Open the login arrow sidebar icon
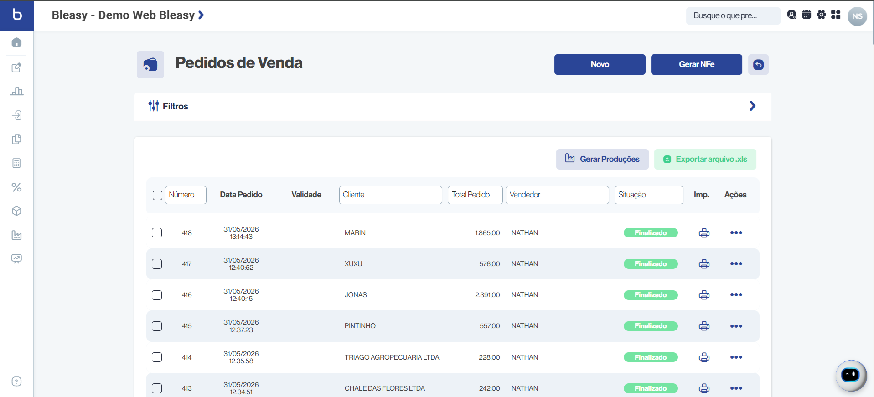 point(16,115)
